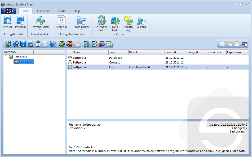Click the Created: 21.12.2011 12:27:42 text
Image resolution: width=252 pixels, height=157 pixels.
228,125
